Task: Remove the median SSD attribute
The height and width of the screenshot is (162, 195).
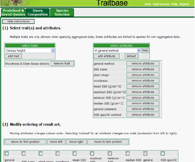Action: (143, 103)
